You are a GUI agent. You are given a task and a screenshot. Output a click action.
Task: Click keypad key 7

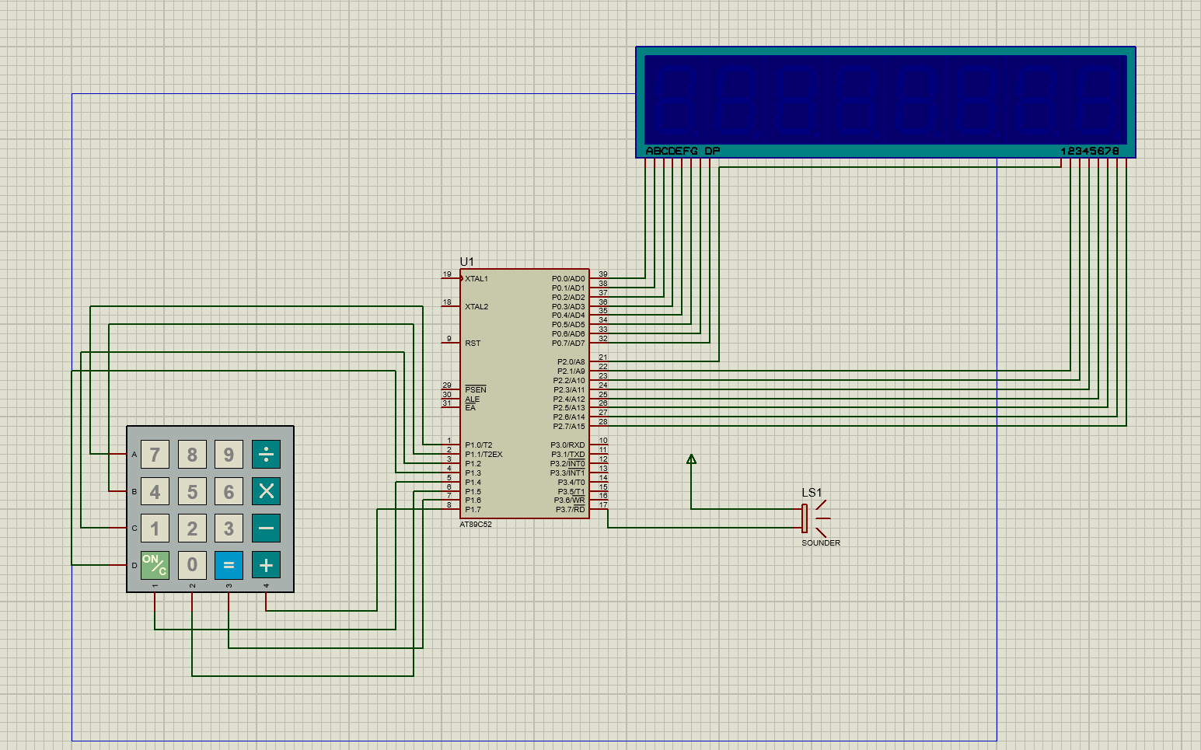click(x=155, y=455)
